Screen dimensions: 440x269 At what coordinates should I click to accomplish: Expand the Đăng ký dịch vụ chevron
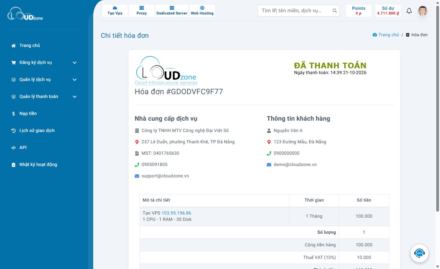tap(75, 63)
